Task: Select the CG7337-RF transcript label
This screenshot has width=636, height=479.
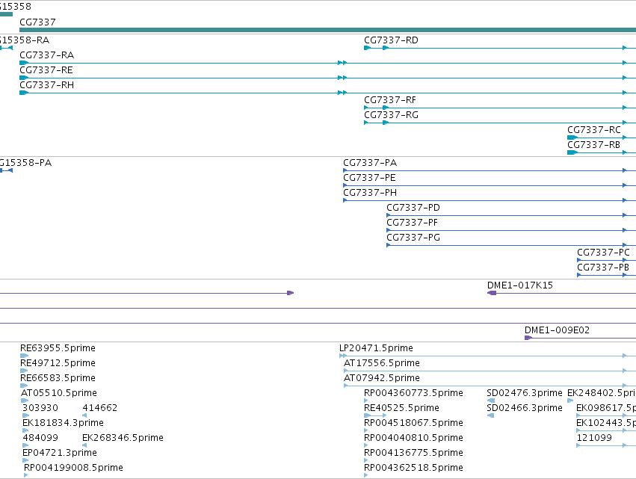Action: (x=390, y=100)
